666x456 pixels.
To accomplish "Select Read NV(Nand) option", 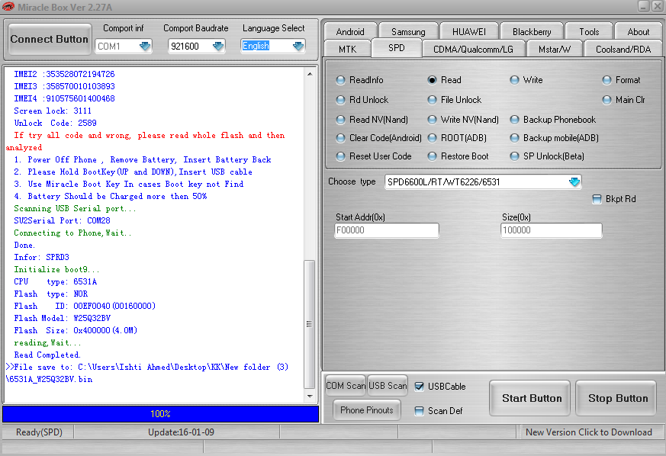I will (x=372, y=120).
